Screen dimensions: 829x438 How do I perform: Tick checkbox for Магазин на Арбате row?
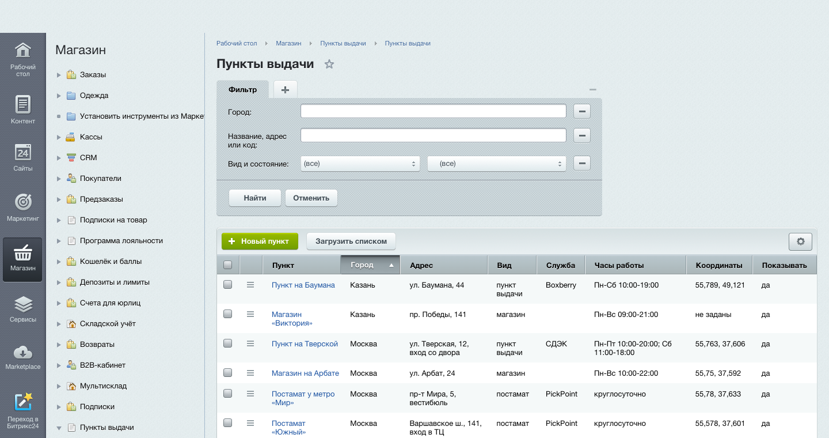coord(227,373)
